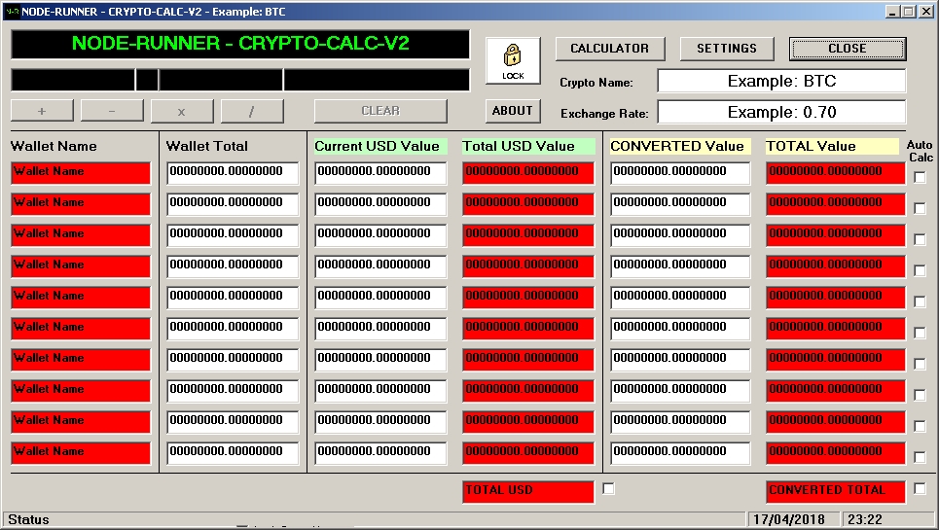Click the red TOTAL USD summary box

click(x=527, y=491)
